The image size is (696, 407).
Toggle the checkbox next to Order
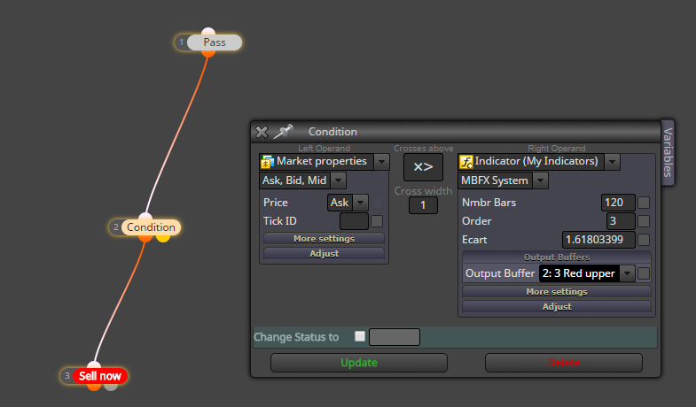[644, 221]
